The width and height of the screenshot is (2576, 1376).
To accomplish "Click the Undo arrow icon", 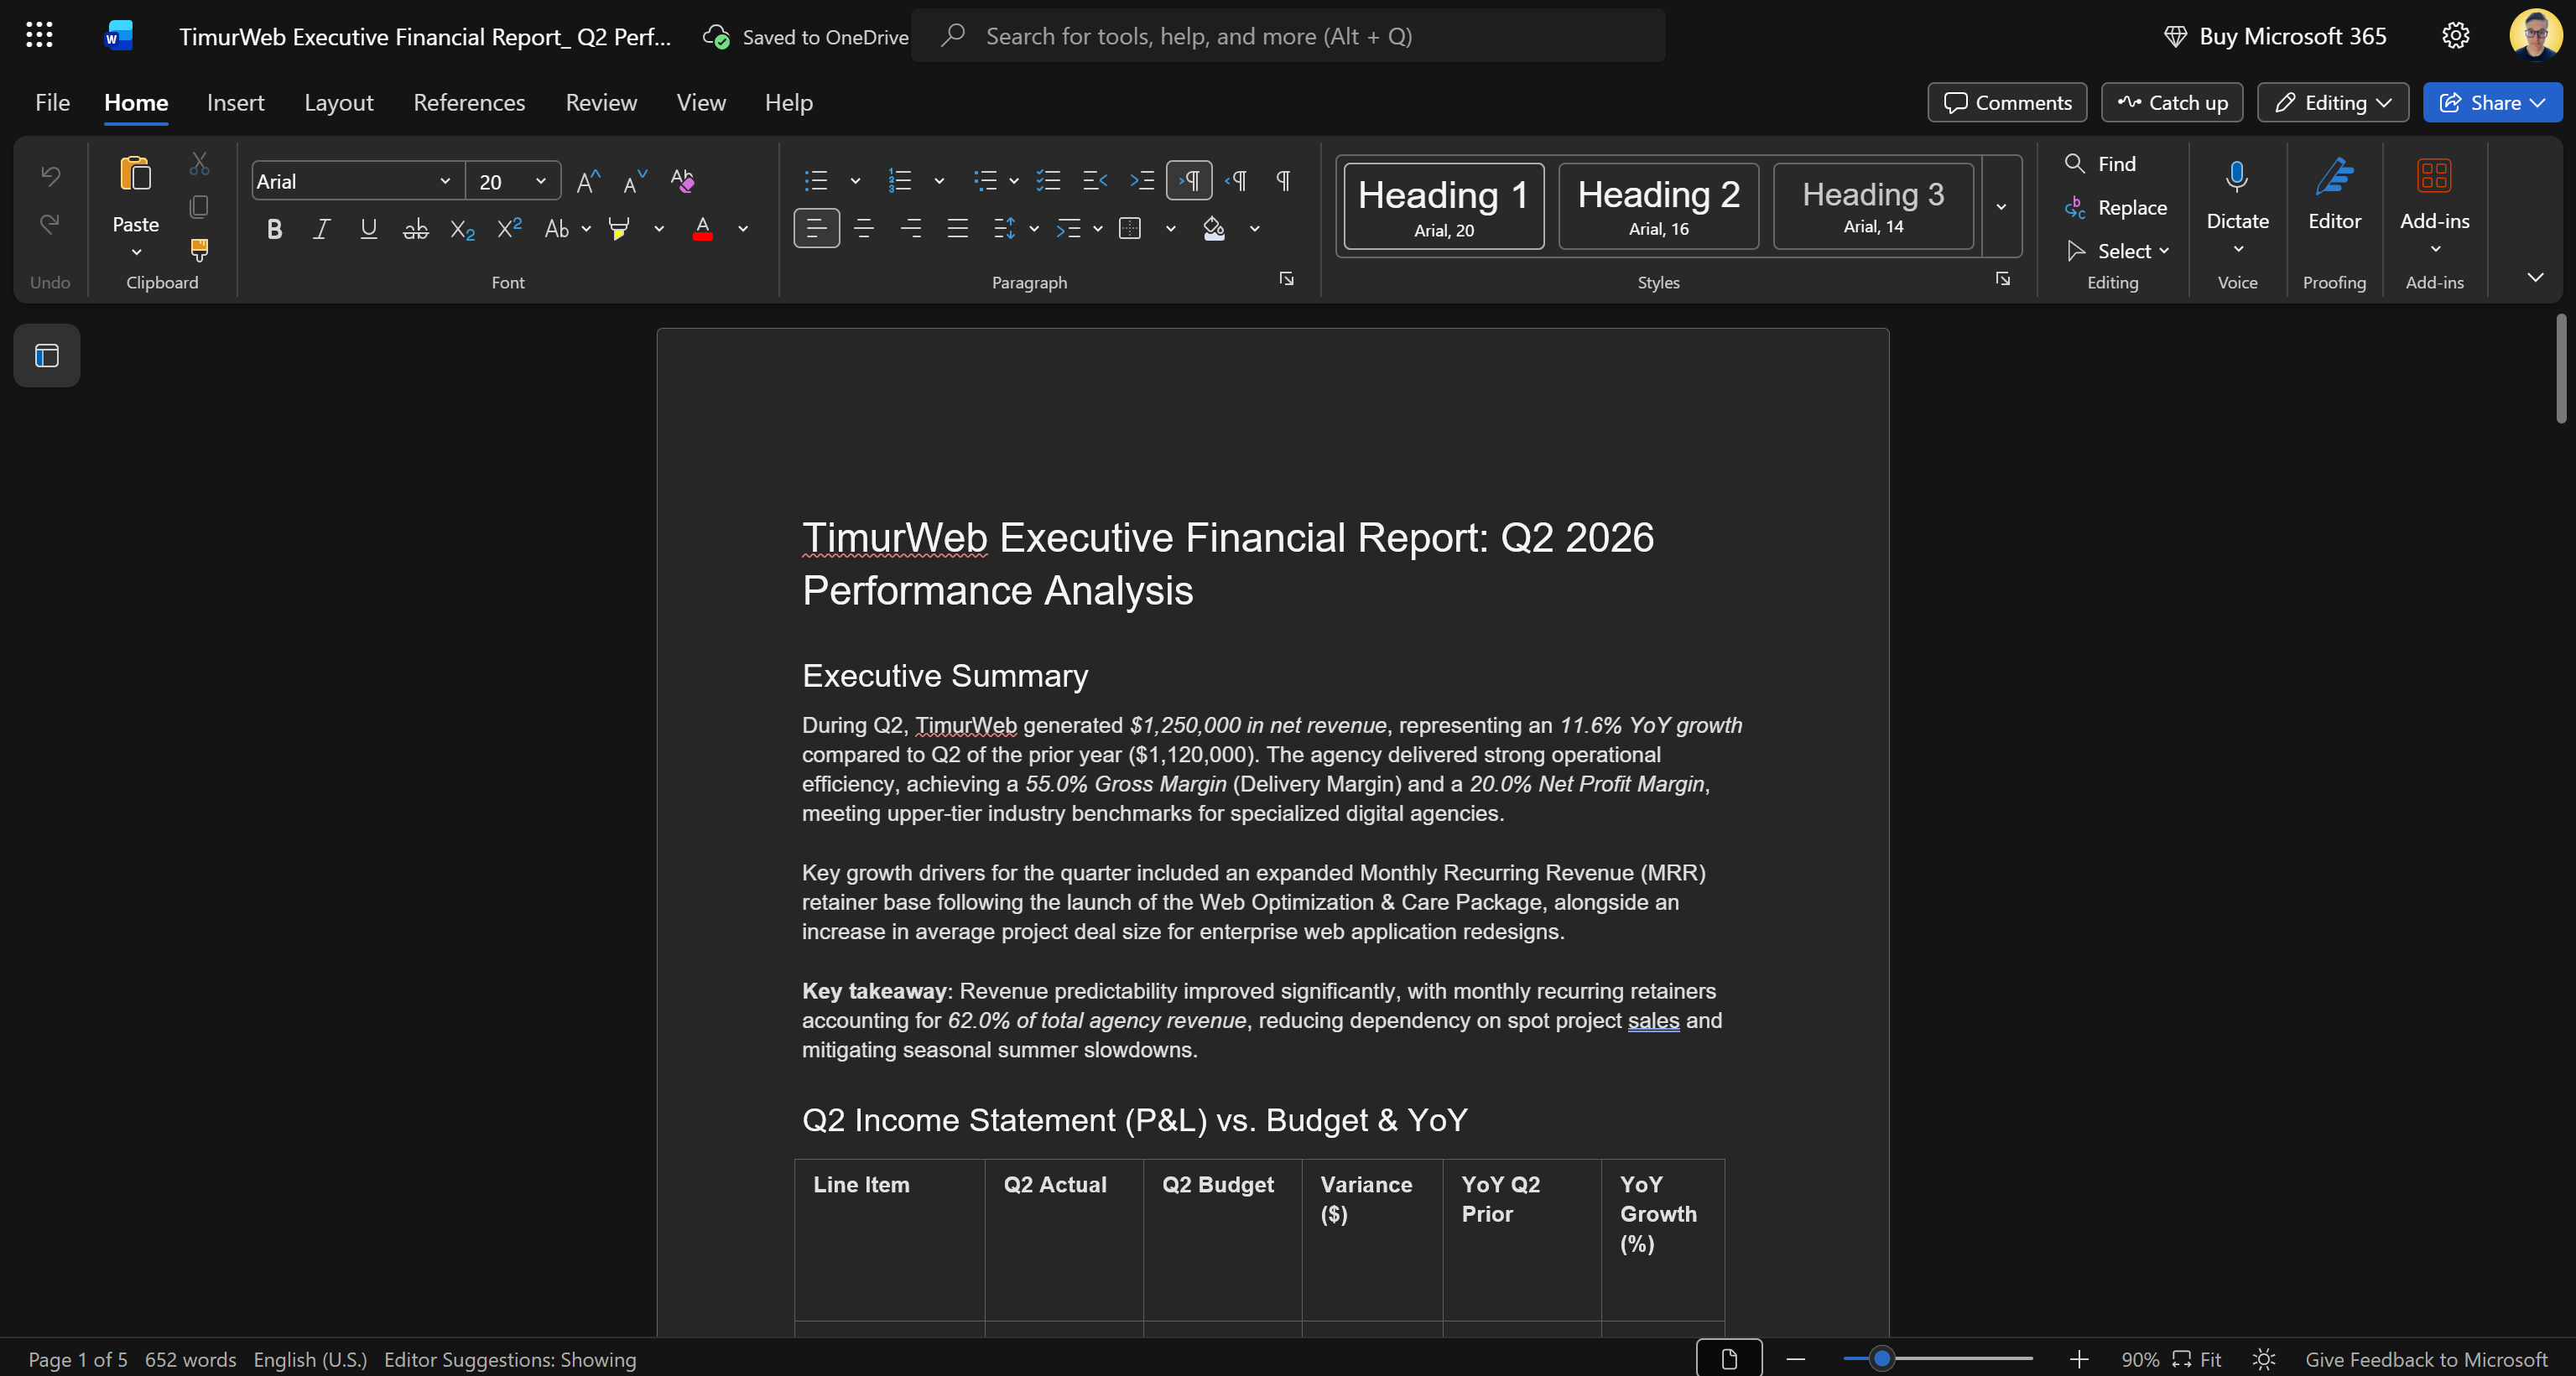I will pyautogui.click(x=50, y=177).
